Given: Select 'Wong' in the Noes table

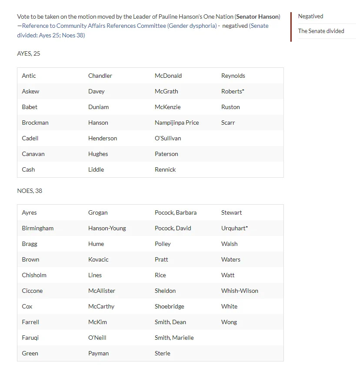Looking at the screenshot, I should (229, 322).
